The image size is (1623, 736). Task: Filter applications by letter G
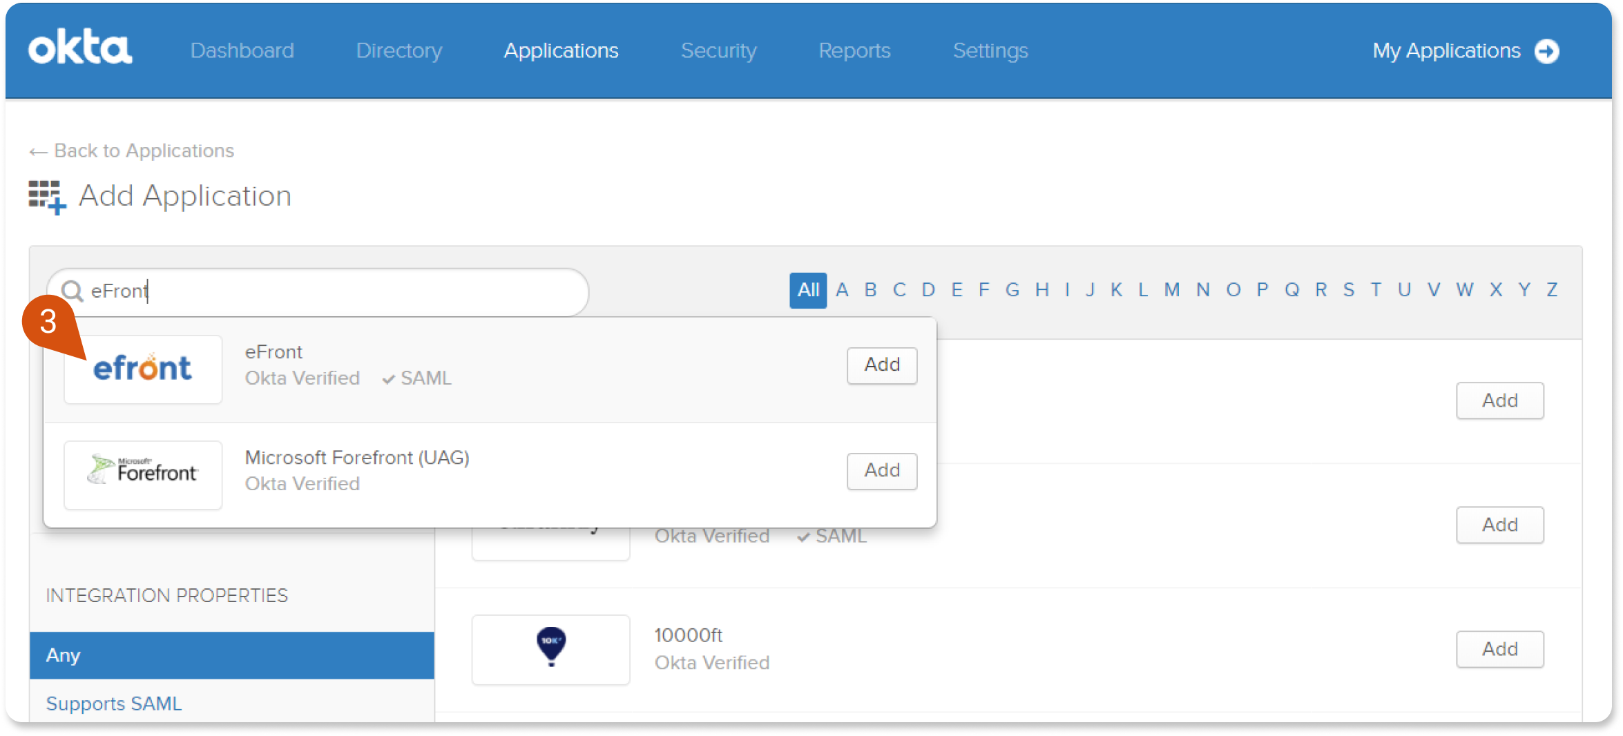pyautogui.click(x=1012, y=290)
